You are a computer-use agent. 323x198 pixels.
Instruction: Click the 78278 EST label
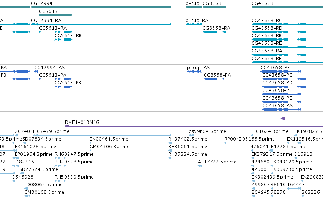tap(278, 192)
